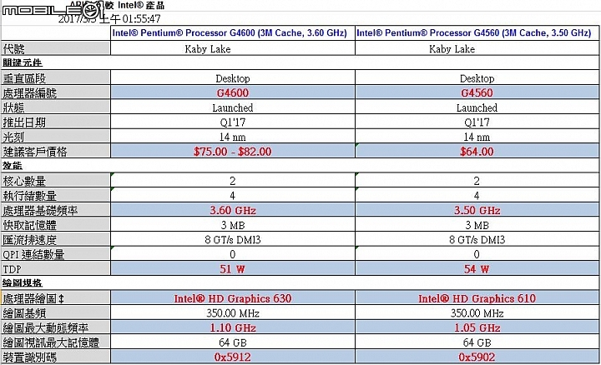The height and width of the screenshot is (365, 601).
Task: Click the 繪圖規格 section header
Action: 23,283
